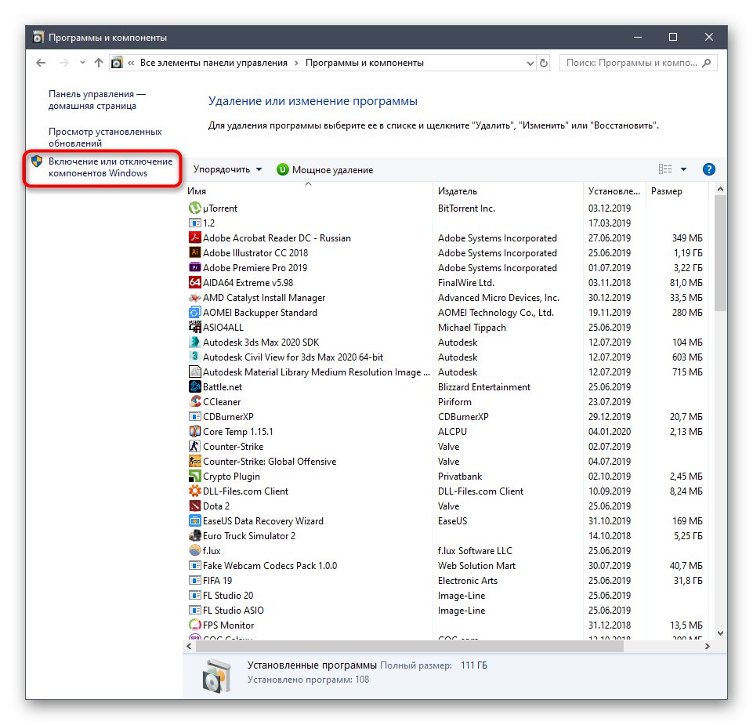Viewport: 753px width, 725px height.
Task: Click the Counter-Strike icon
Action: click(194, 446)
